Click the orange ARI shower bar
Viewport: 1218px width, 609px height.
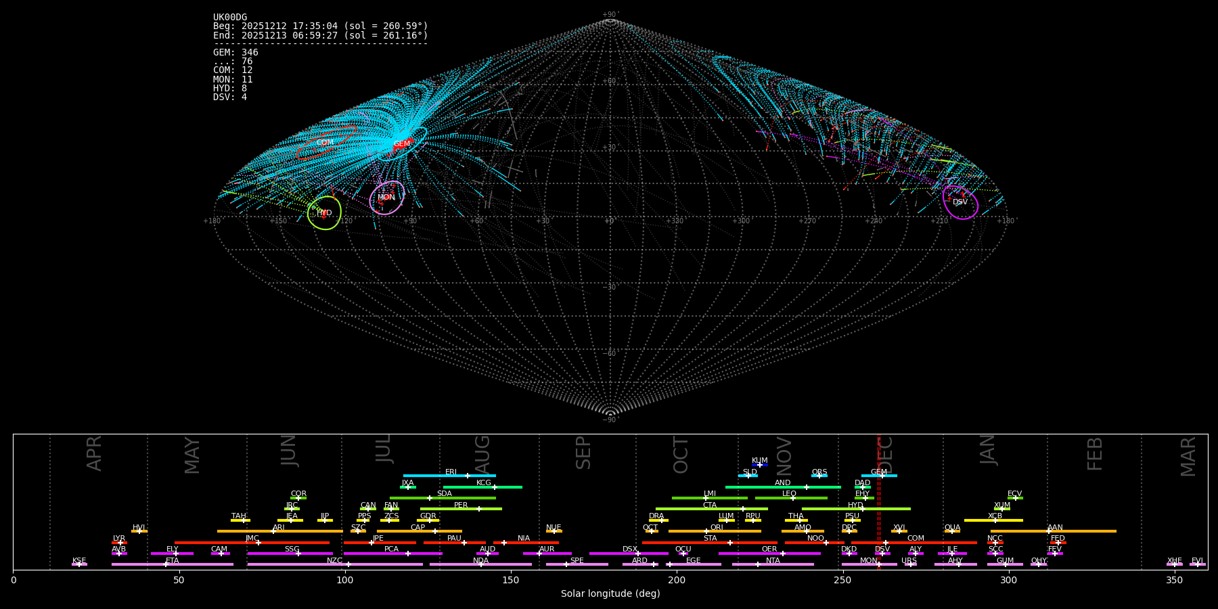click(x=279, y=531)
